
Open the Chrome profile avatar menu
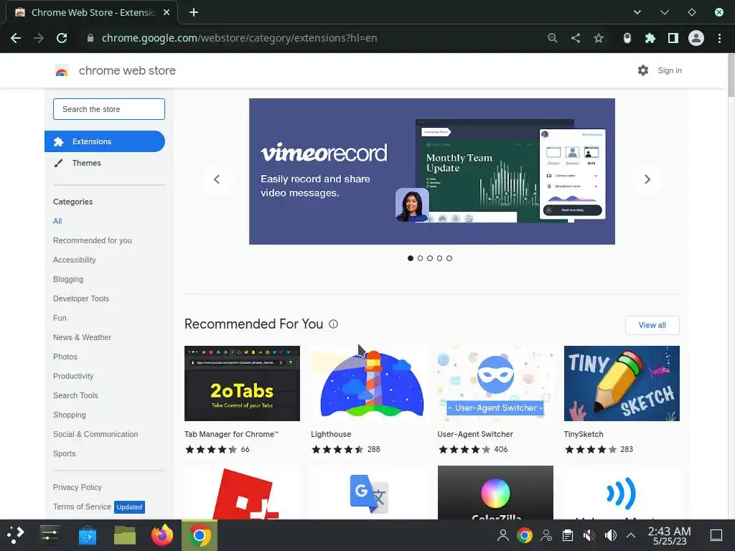coord(696,38)
